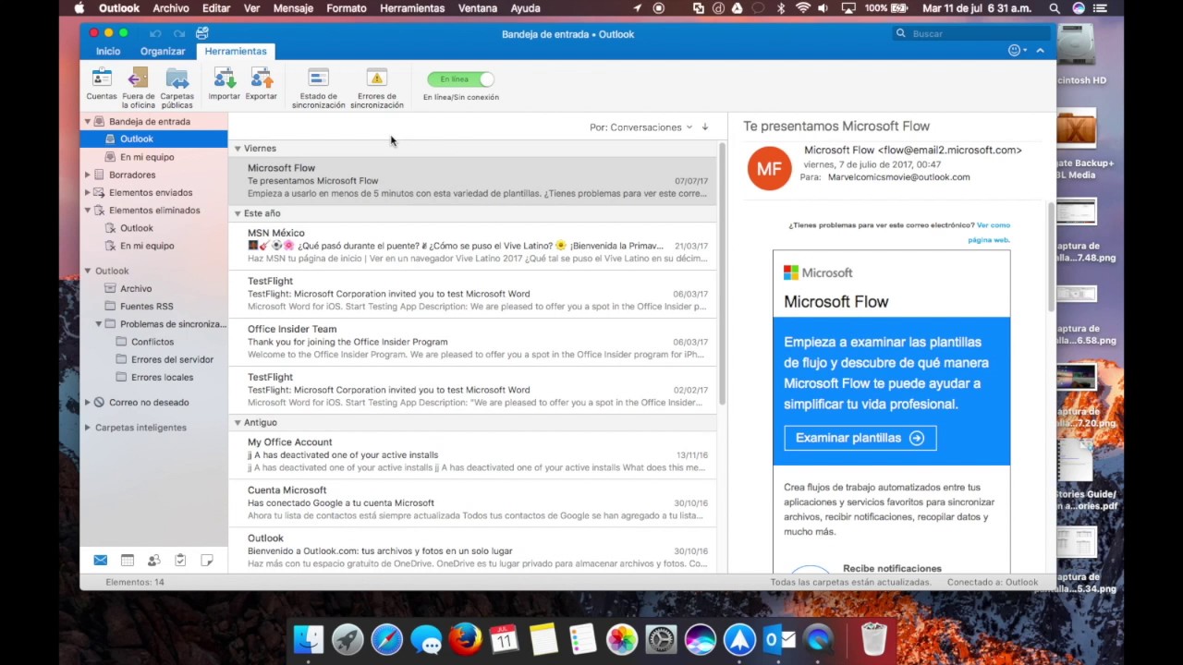Click the message list scrollbar

click(723, 274)
